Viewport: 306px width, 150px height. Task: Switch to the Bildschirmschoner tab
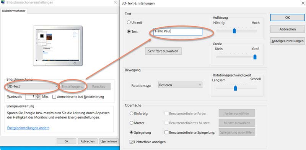tap(14, 11)
